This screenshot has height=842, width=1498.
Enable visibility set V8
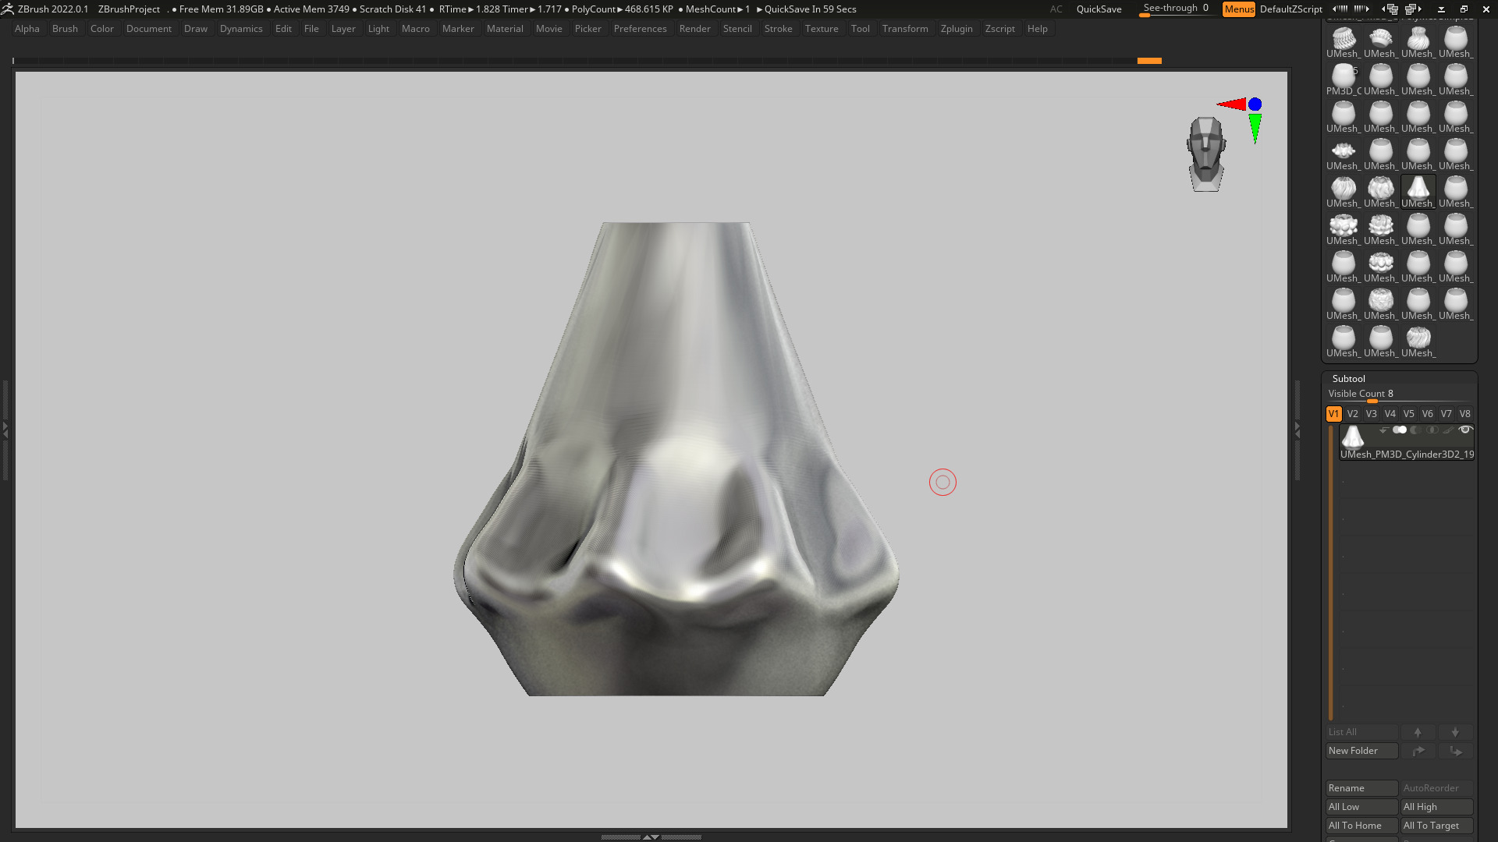tap(1464, 414)
